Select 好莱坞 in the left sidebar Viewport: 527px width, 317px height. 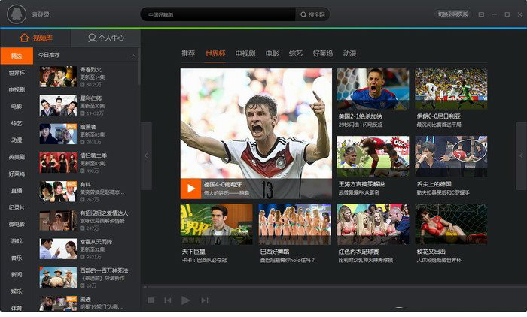pos(17,174)
